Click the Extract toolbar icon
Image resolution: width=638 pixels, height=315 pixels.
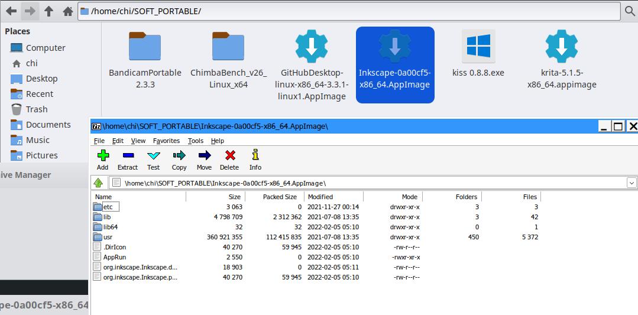pyautogui.click(x=128, y=155)
